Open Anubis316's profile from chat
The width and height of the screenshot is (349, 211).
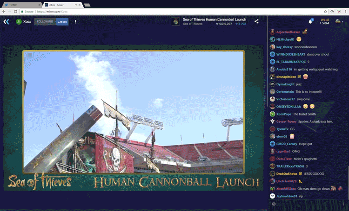pos(284,69)
